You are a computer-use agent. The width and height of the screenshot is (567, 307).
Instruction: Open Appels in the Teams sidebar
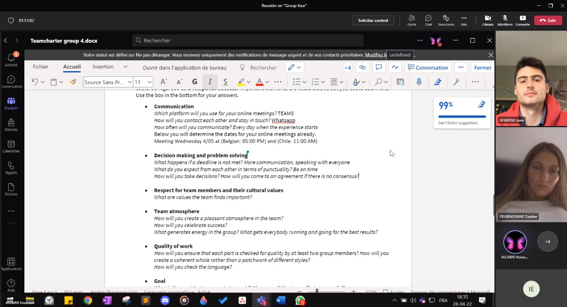point(11,168)
